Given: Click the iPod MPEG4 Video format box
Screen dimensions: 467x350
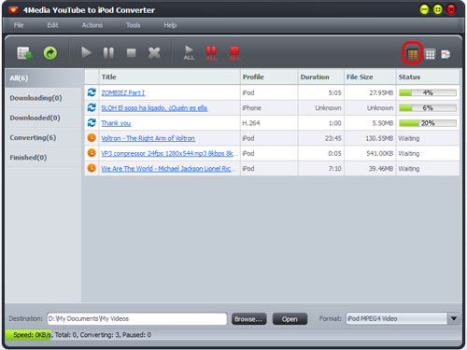Looking at the screenshot, I should coord(397,318).
